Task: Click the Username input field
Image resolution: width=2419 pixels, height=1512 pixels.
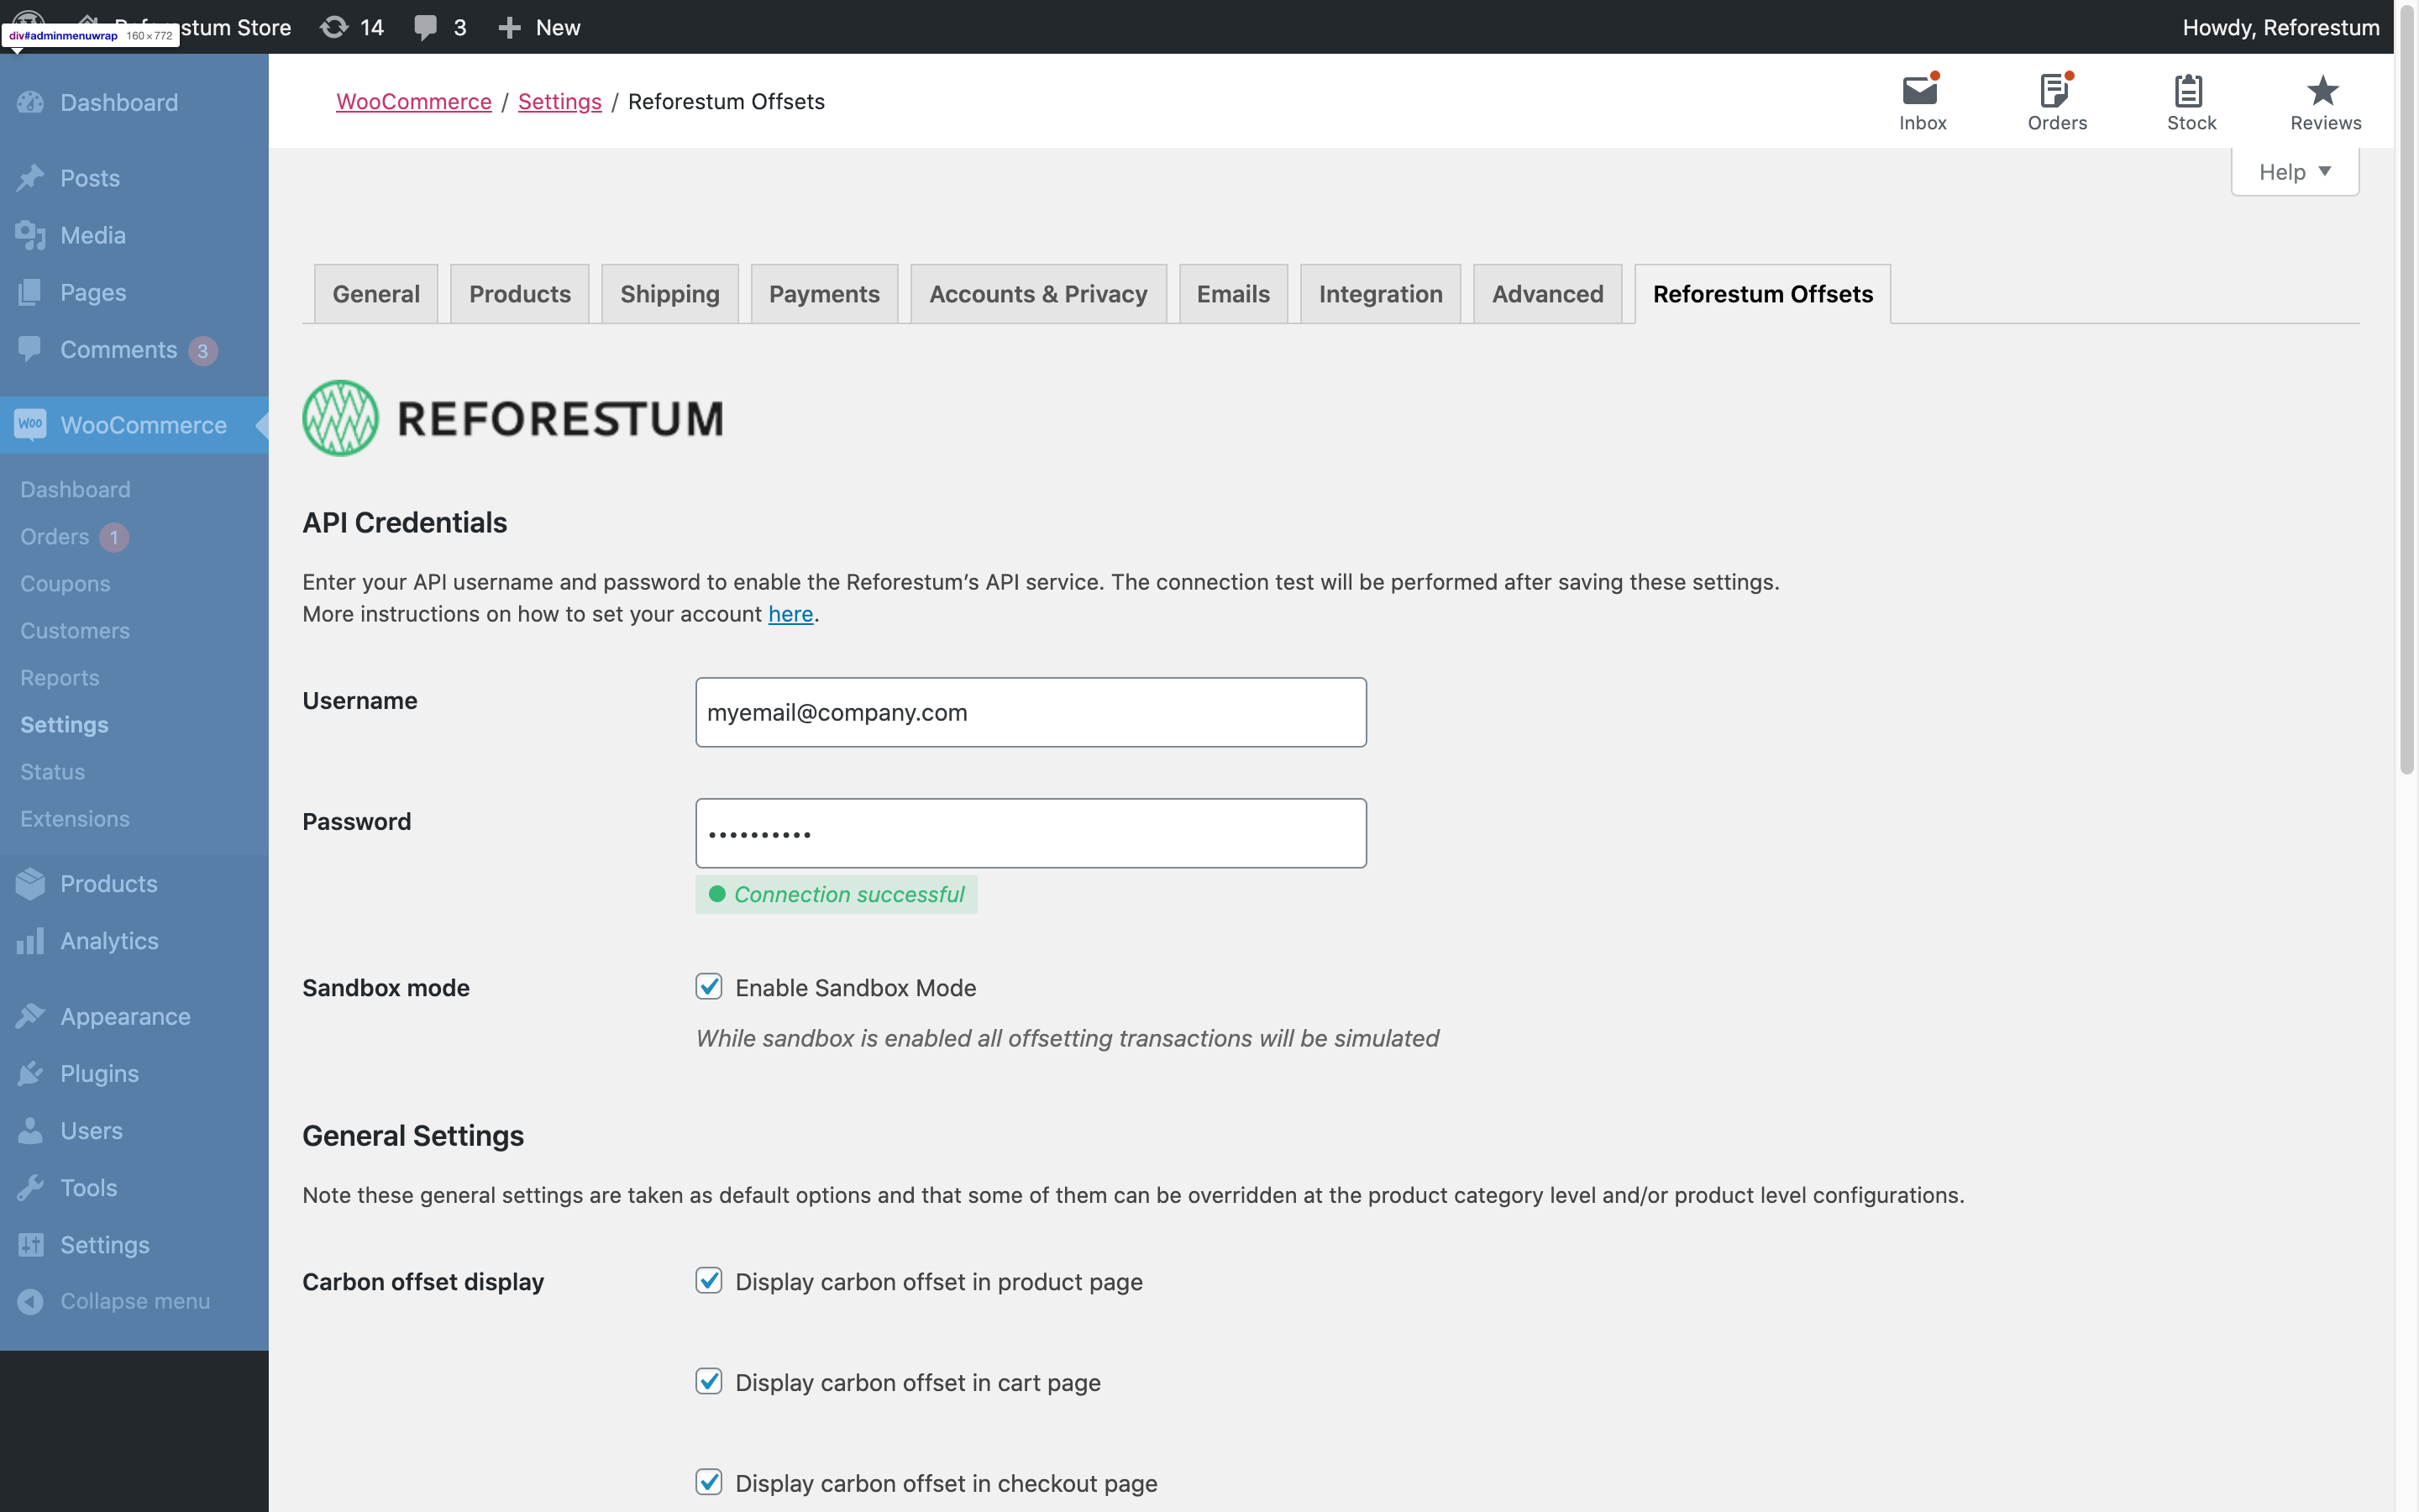Action: click(1029, 711)
